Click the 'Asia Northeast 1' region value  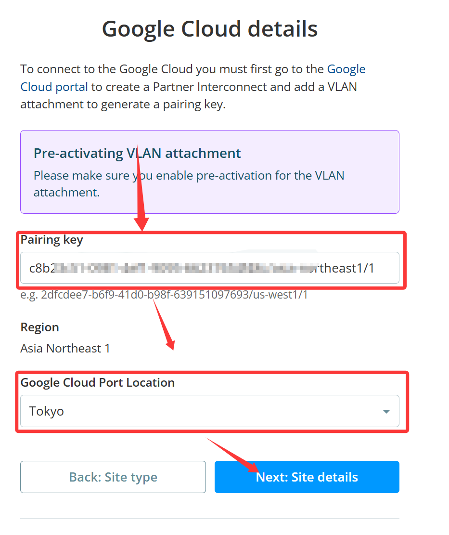[65, 348]
